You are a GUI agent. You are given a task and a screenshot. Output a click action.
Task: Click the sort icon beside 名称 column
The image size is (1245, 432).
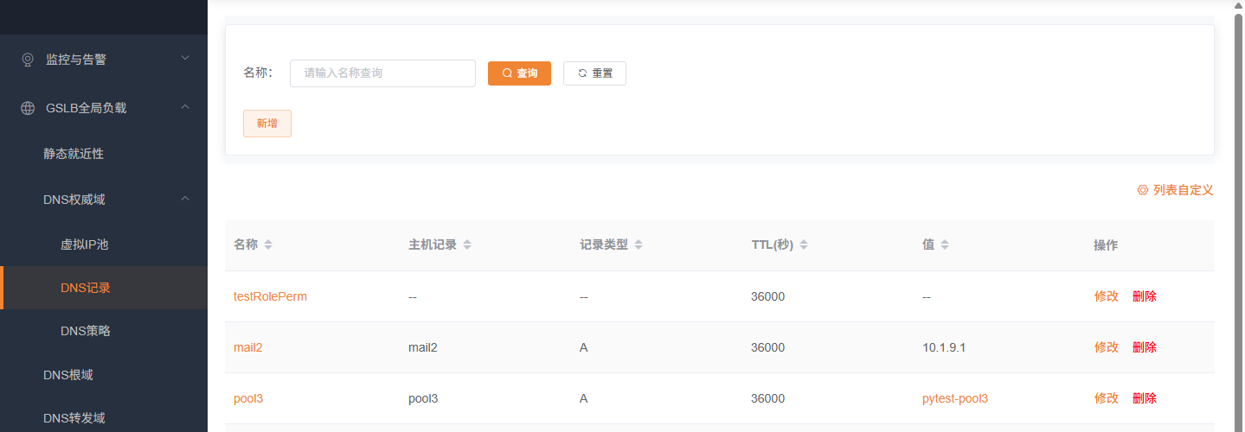268,245
